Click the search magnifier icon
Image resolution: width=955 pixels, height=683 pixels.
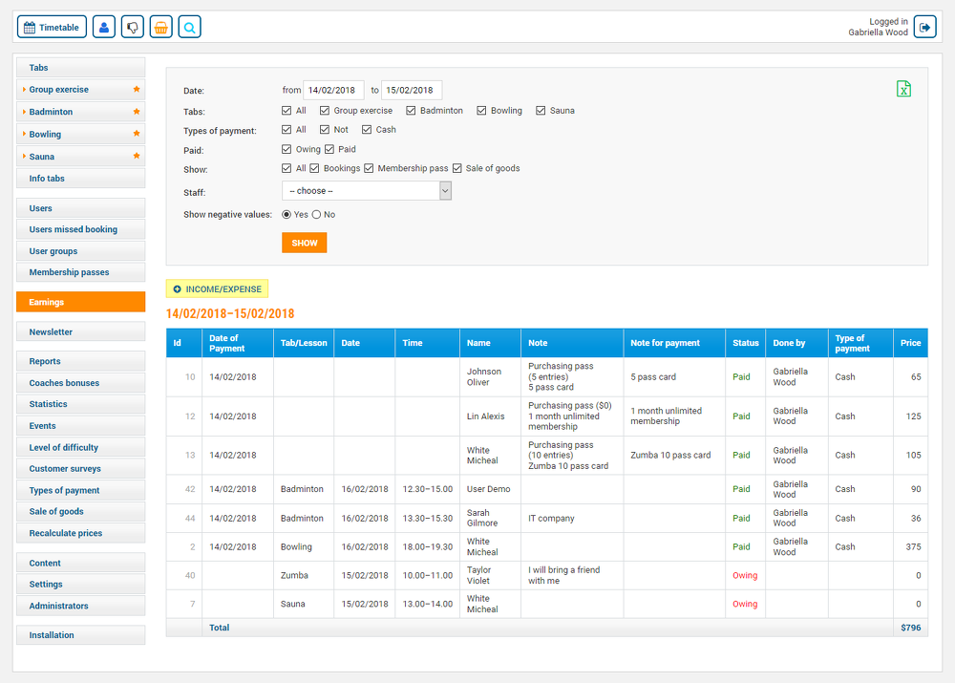[x=189, y=27]
